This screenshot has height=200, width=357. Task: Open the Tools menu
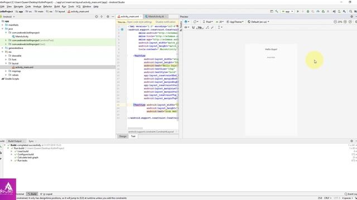click(71, 7)
